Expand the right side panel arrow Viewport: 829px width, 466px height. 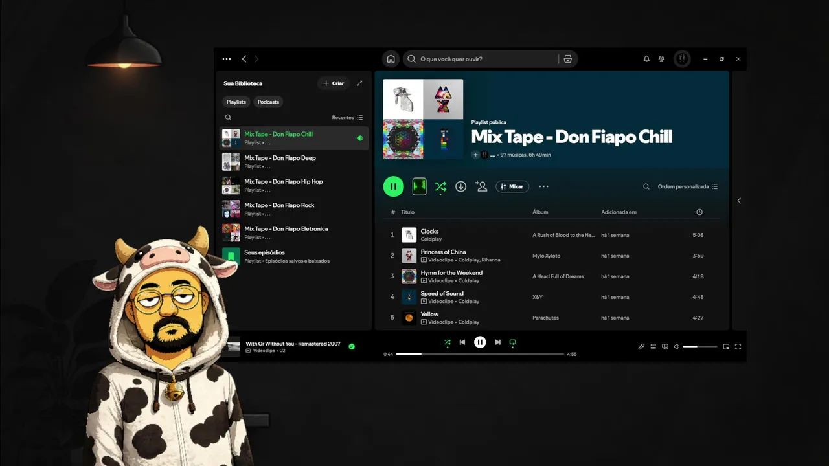click(x=739, y=201)
